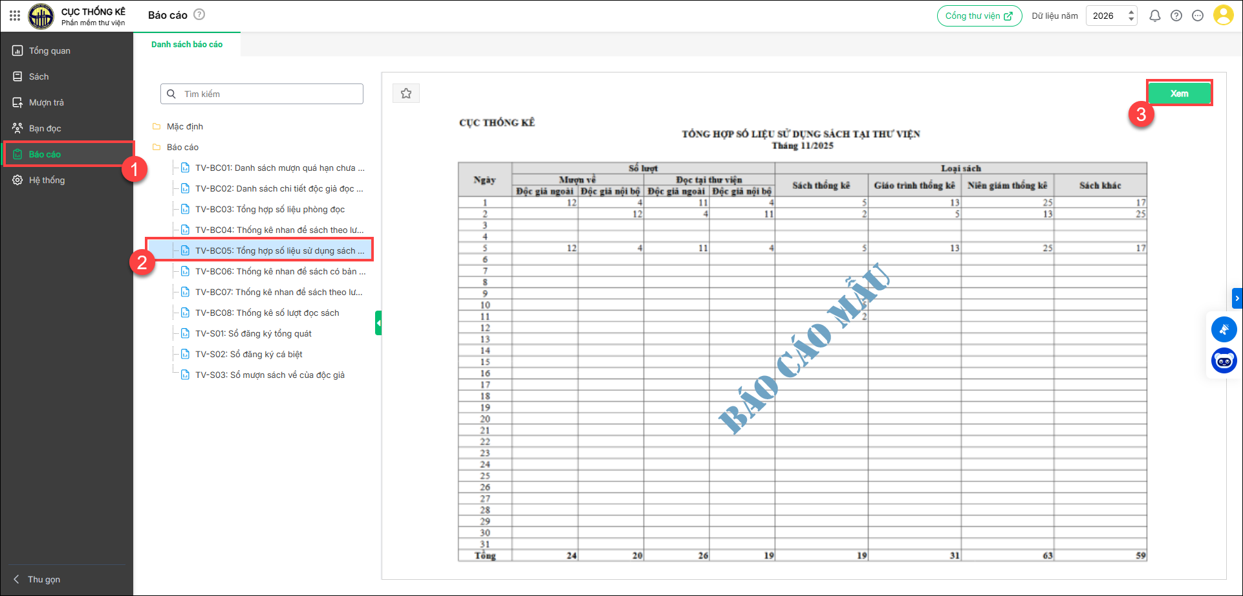Click the green Xem button
The height and width of the screenshot is (596, 1243).
[1179, 93]
